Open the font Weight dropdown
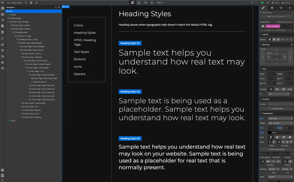The image size is (294, 182). 280,123
